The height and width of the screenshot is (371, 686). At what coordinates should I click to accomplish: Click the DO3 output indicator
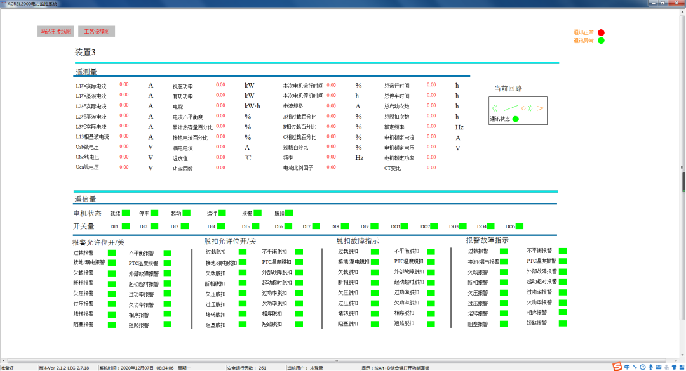(x=463, y=226)
